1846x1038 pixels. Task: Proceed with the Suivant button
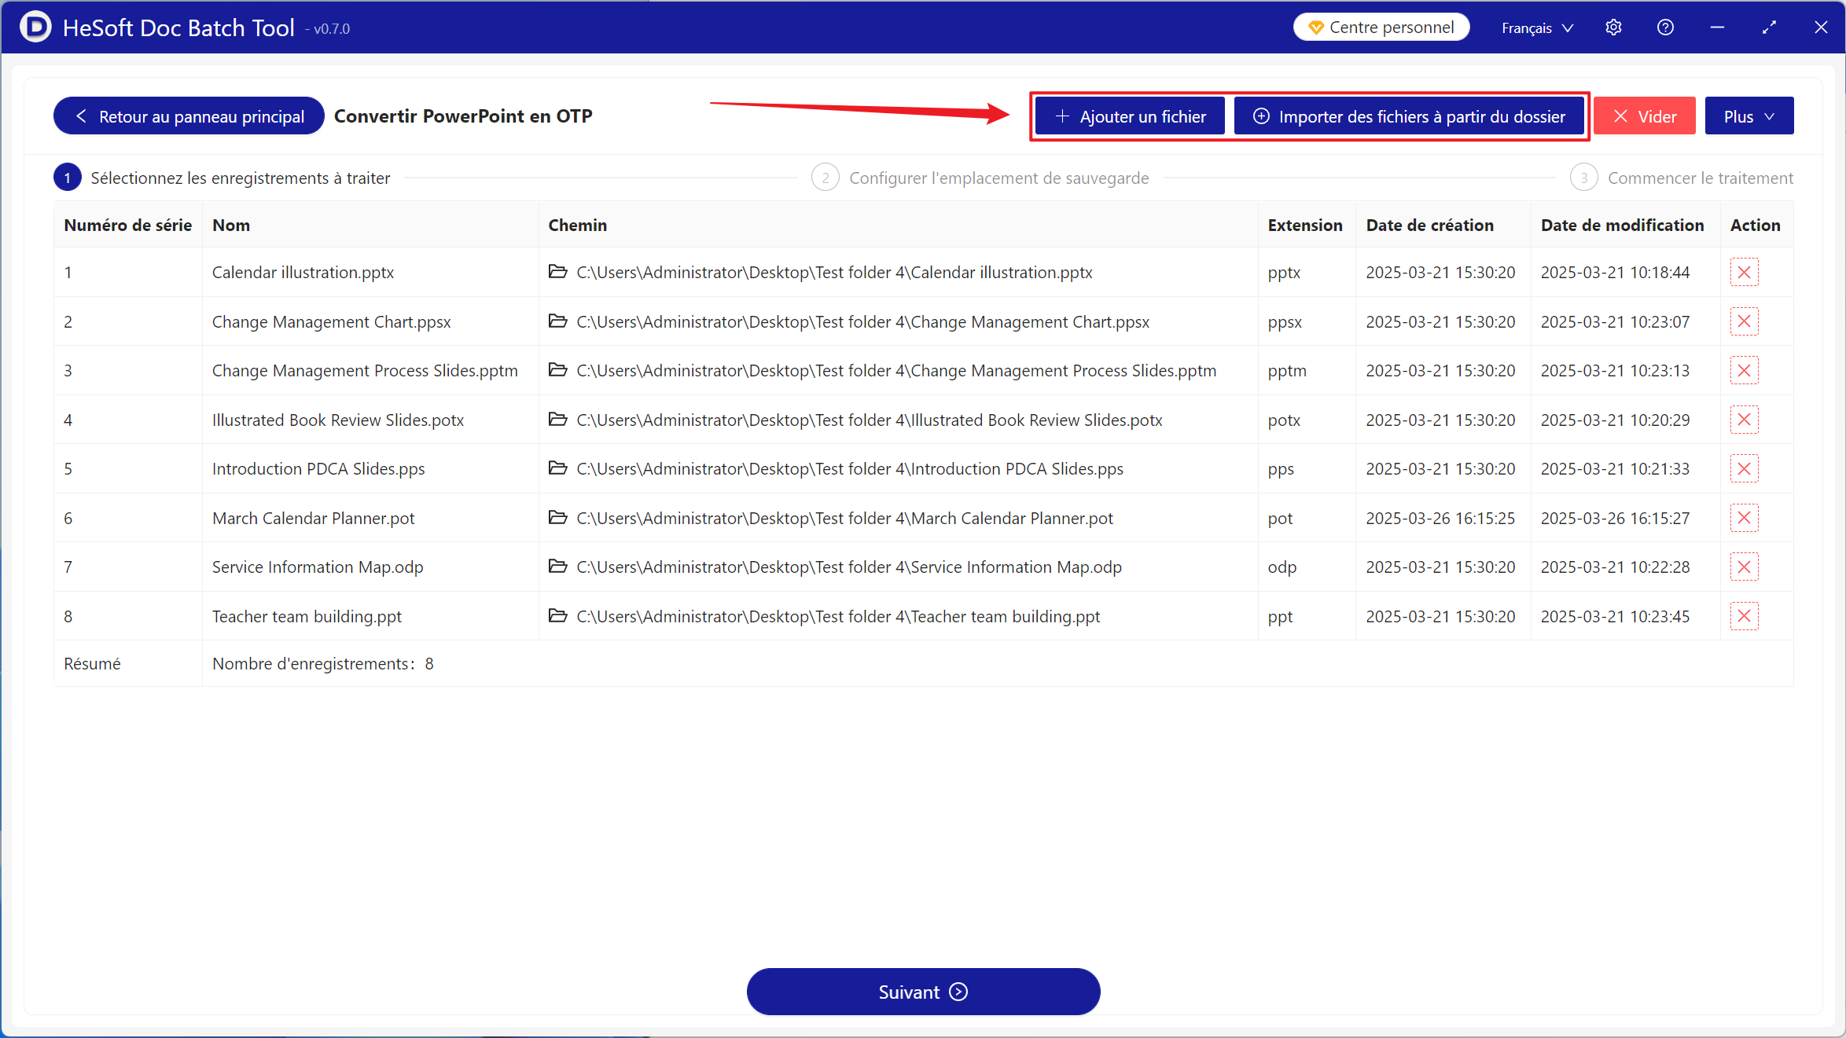[923, 992]
